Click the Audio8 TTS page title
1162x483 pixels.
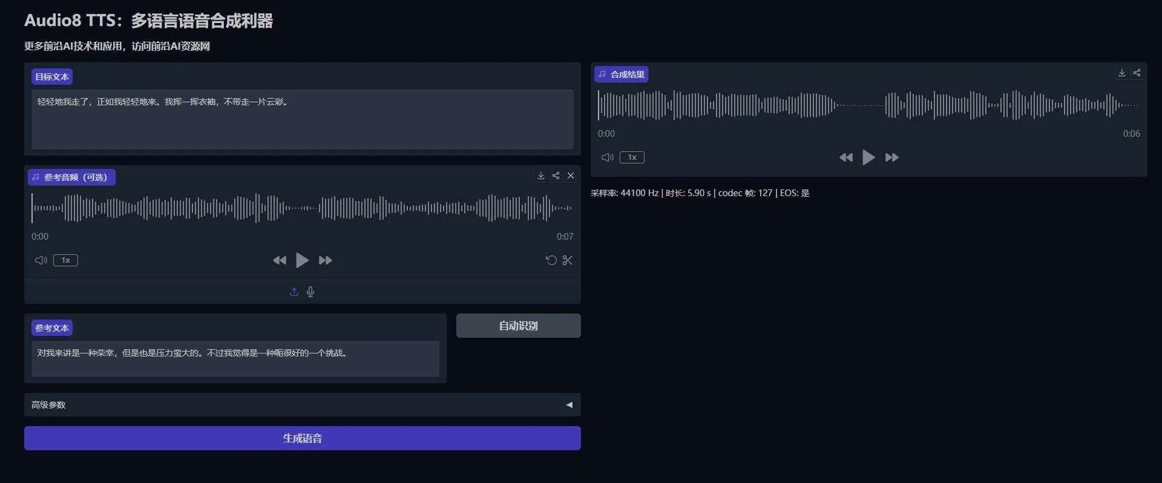click(148, 21)
